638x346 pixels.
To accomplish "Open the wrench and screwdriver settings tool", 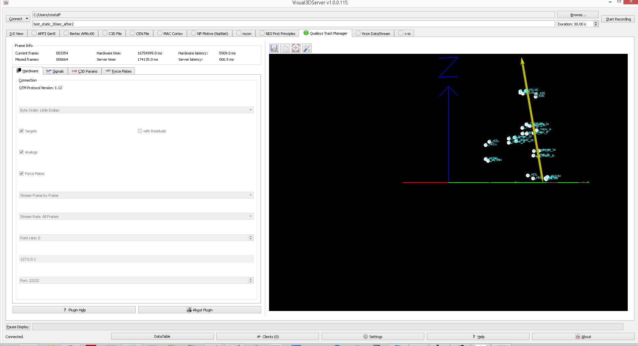I will pos(307,48).
